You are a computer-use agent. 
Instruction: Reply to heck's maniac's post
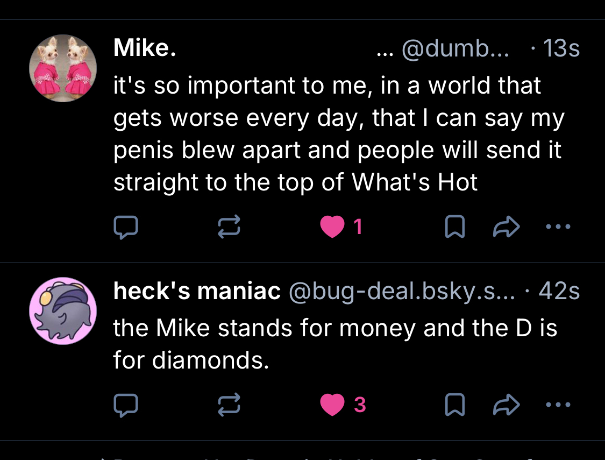[x=126, y=405]
